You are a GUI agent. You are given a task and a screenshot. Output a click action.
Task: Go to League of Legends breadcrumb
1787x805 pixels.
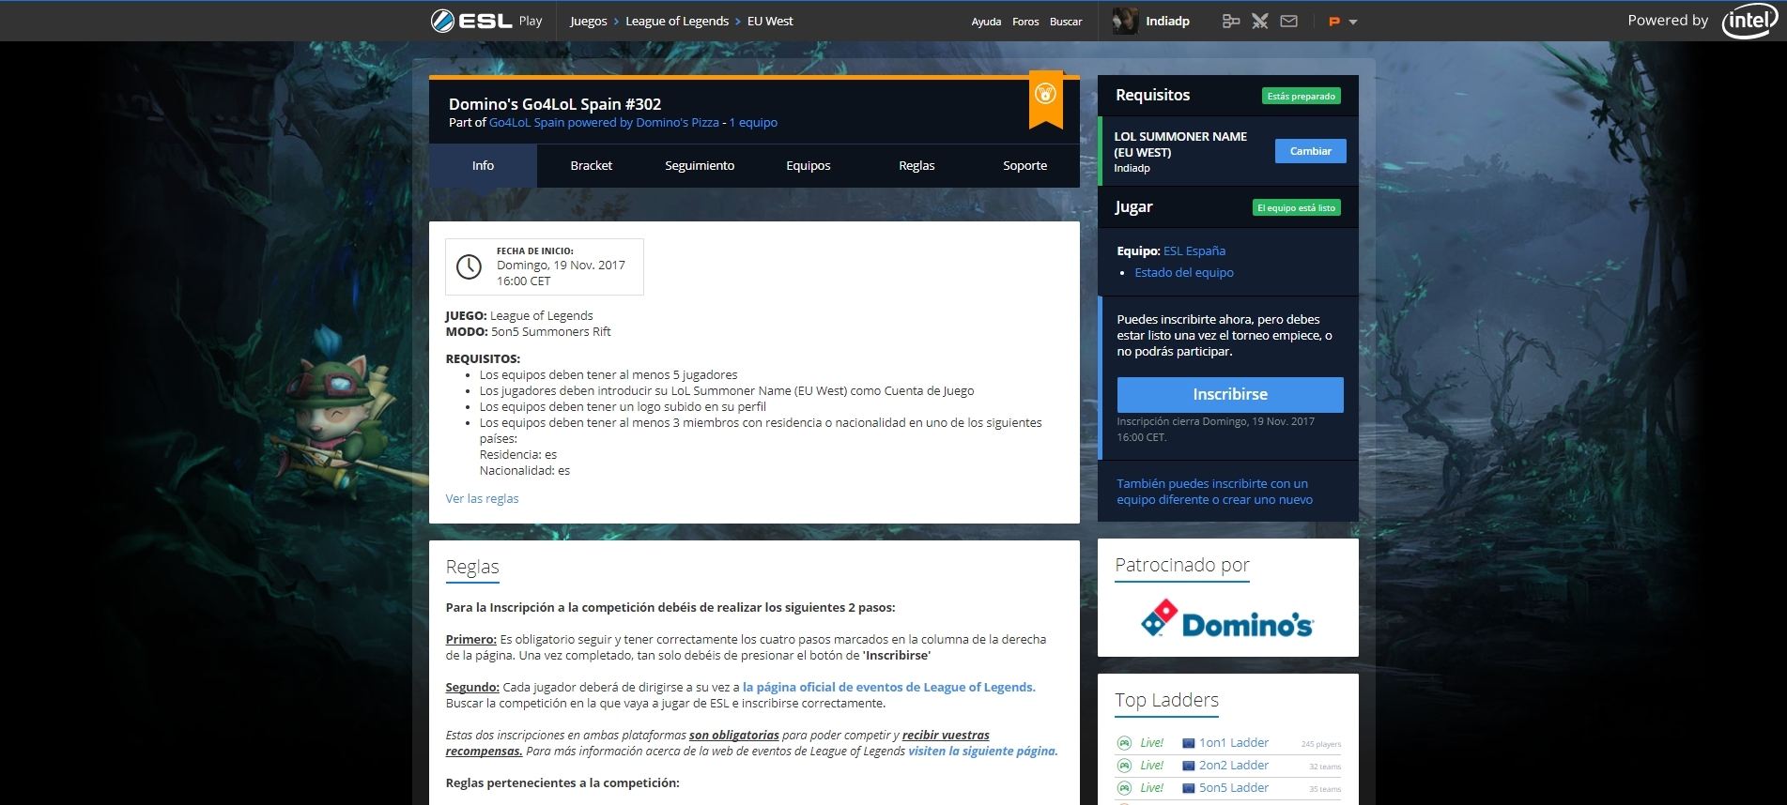677,22
